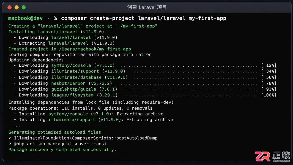Click 'Installing illuminate/support (v11.9.0): Extracting archive'
Image resolution: width=293 pixels, height=165 pixels.
click(96, 120)
